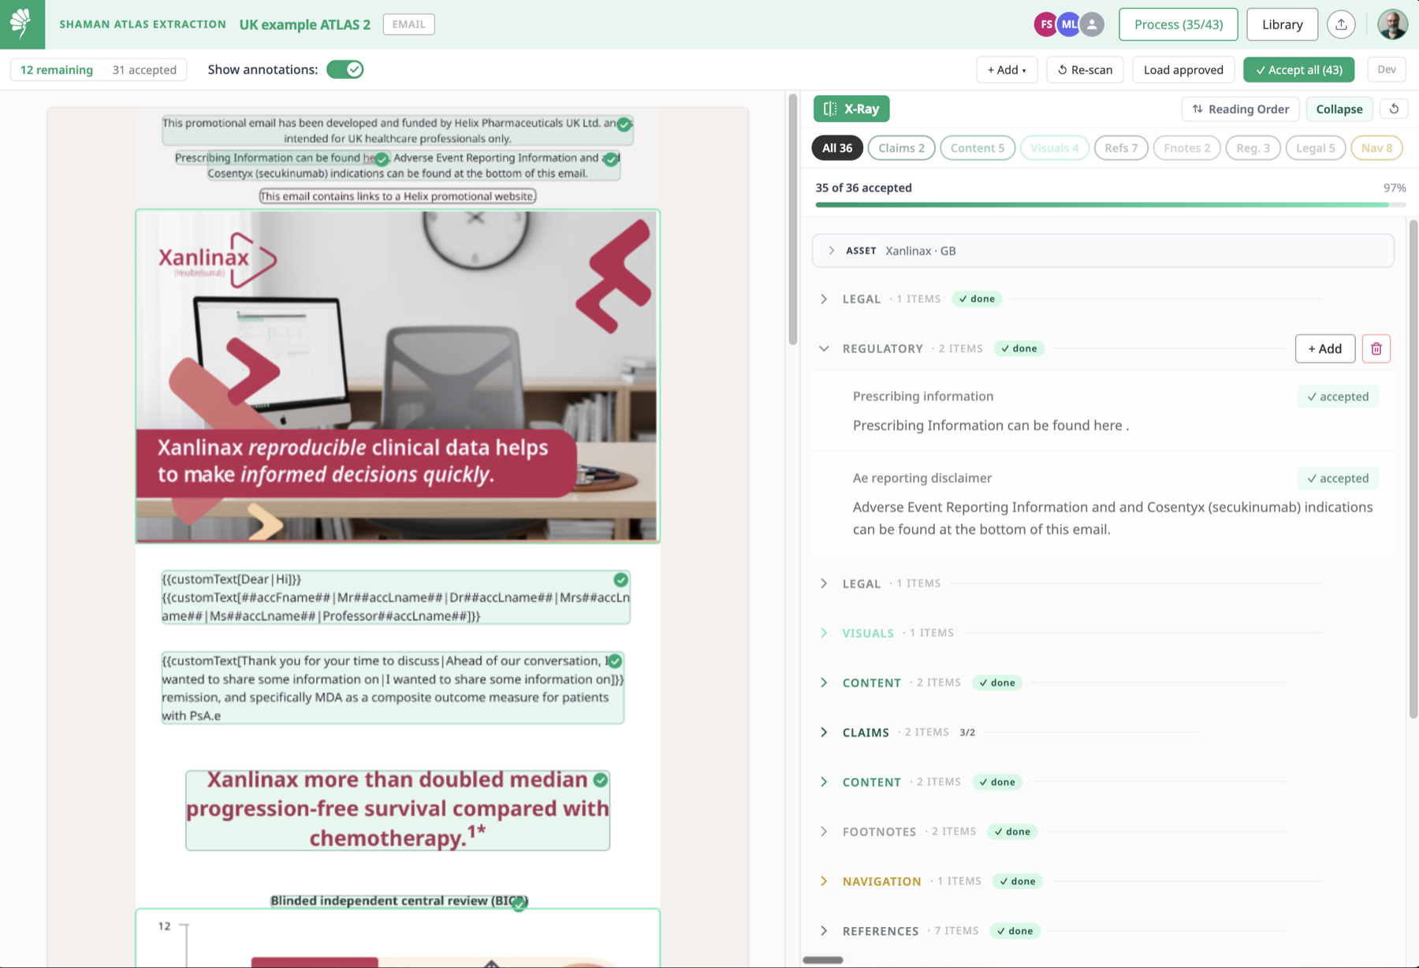
Task: Collapse the REGULATORY section chevron
Action: (x=824, y=348)
